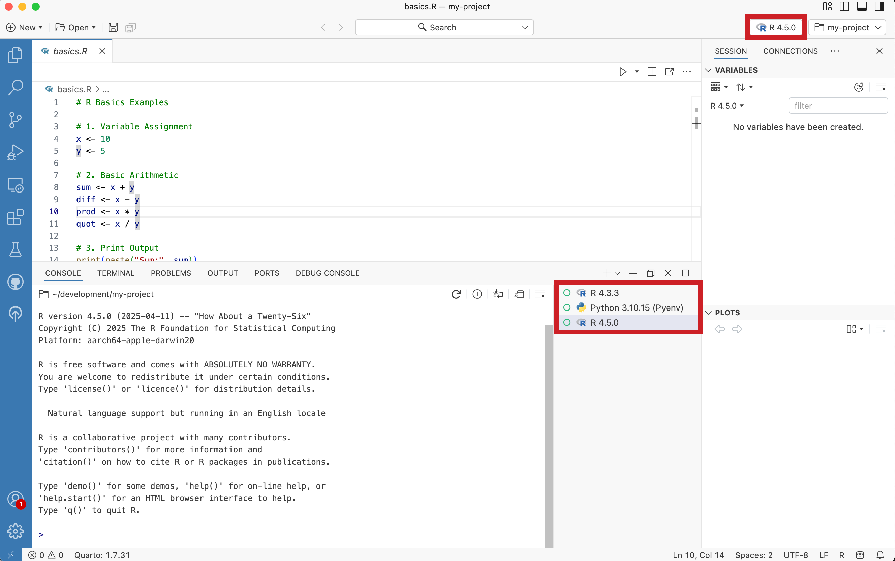This screenshot has width=895, height=561.
Task: Open the Source Control view
Action: 15,119
